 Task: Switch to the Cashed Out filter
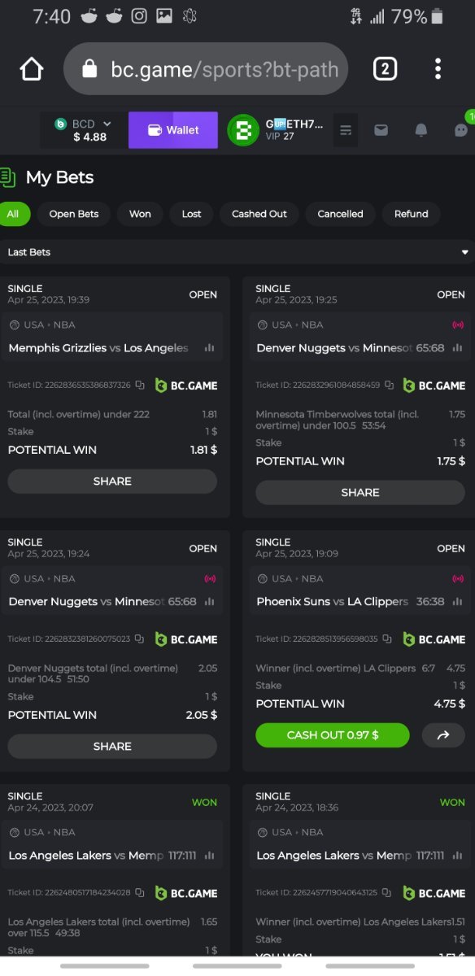click(x=259, y=214)
